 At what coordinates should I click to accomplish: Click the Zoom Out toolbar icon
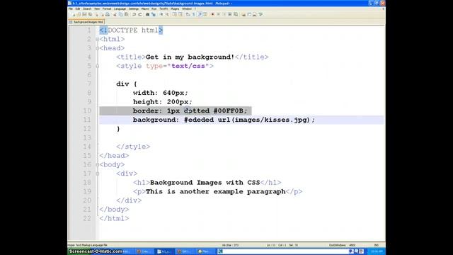point(167,14)
